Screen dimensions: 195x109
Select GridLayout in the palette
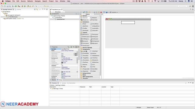point(95,37)
